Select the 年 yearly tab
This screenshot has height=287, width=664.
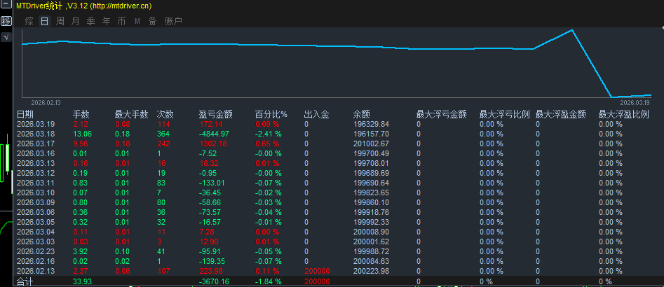(106, 21)
